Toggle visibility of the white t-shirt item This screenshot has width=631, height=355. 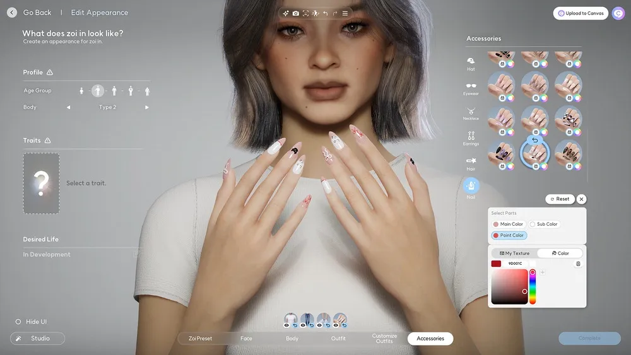(x=286, y=325)
